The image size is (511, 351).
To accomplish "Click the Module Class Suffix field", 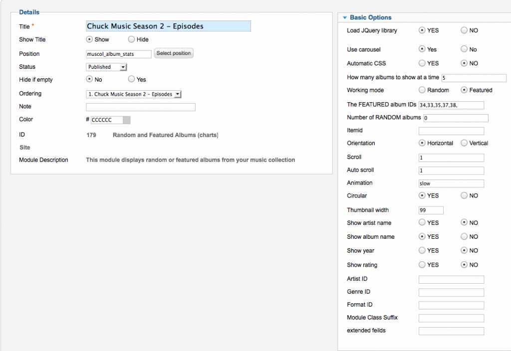I will tap(451, 318).
